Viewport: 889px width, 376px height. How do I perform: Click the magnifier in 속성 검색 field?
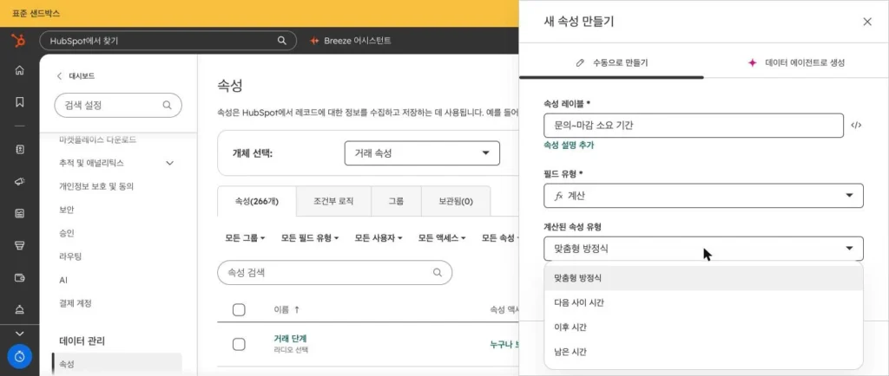[x=438, y=273]
